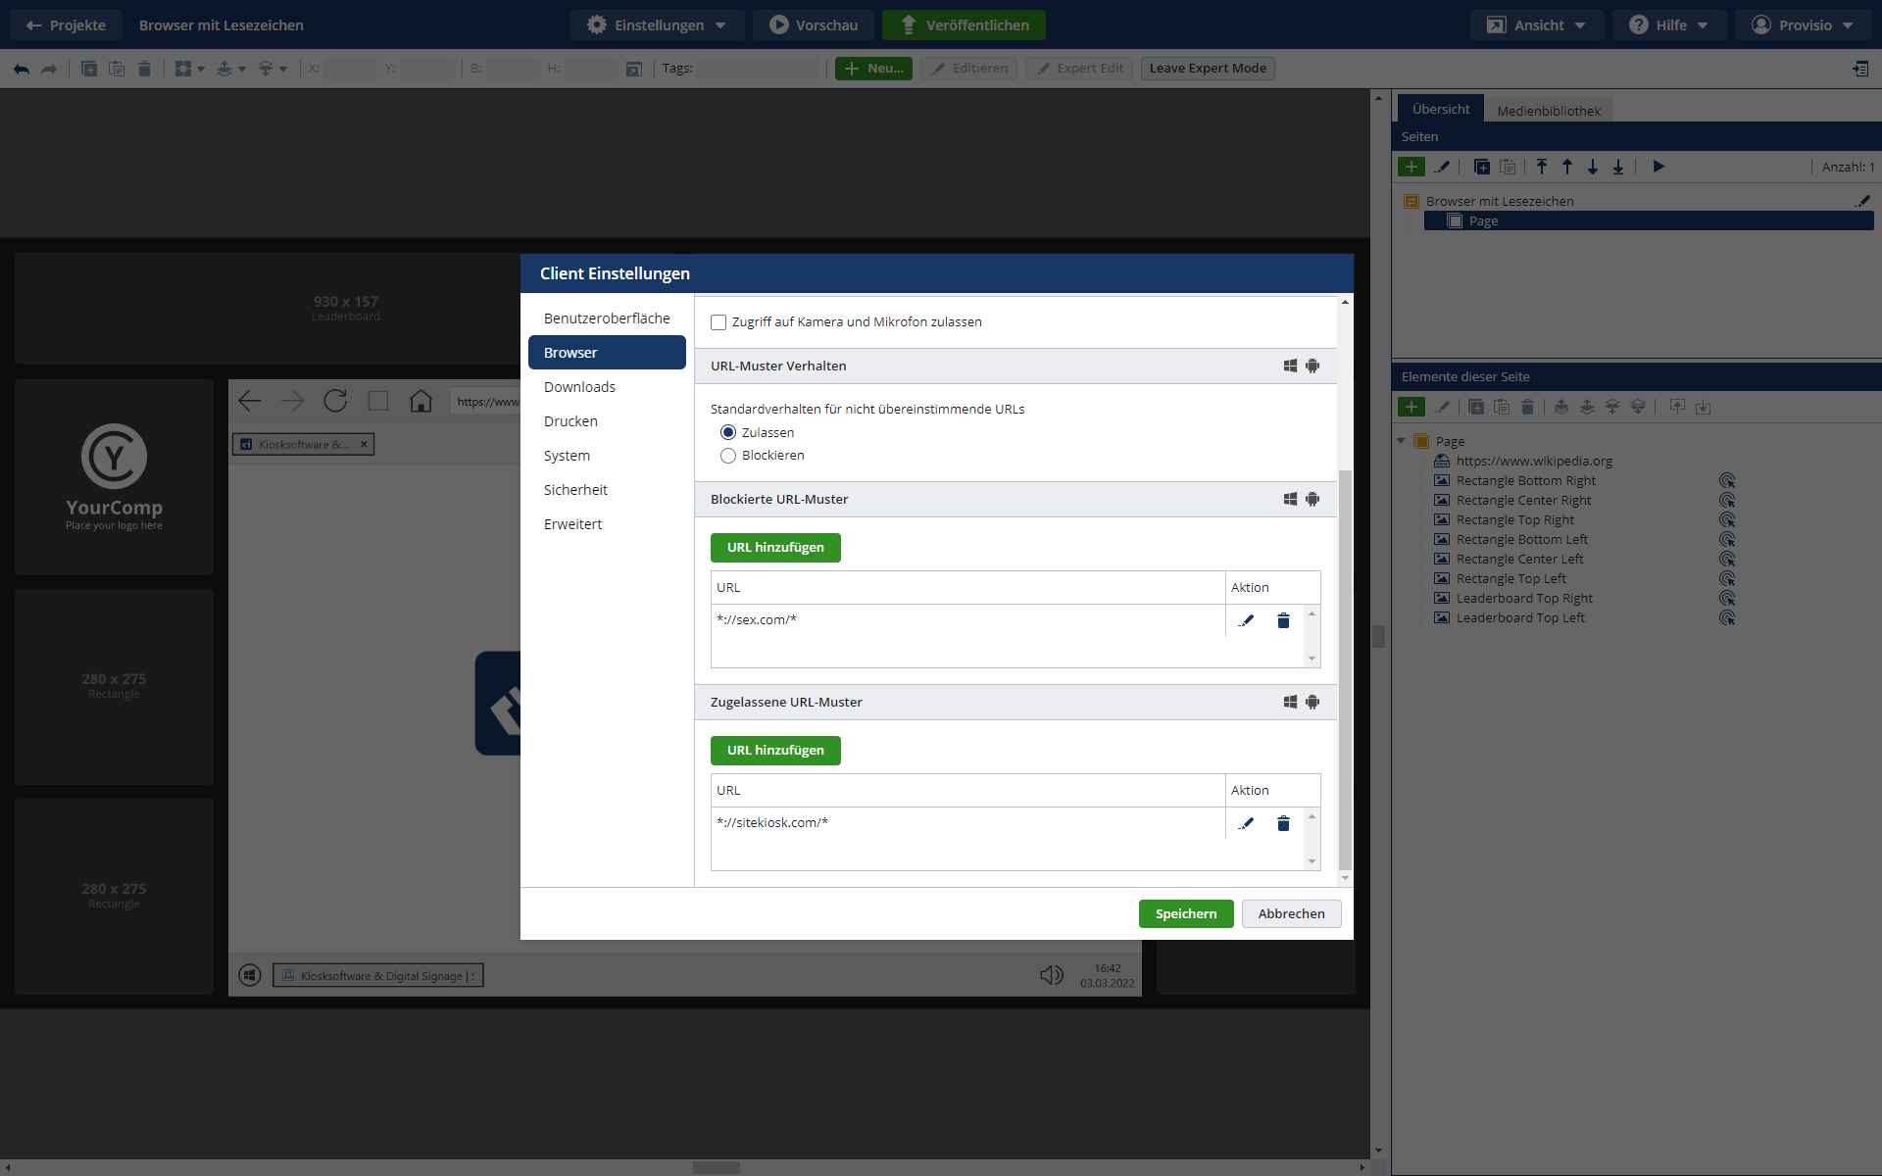Click the pencil icon next to Browser mit Lesezeichen

[x=1862, y=201]
